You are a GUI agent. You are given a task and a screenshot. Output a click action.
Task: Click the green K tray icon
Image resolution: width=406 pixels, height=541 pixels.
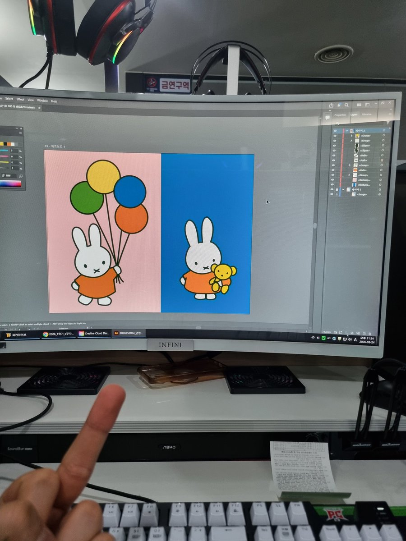point(323,338)
